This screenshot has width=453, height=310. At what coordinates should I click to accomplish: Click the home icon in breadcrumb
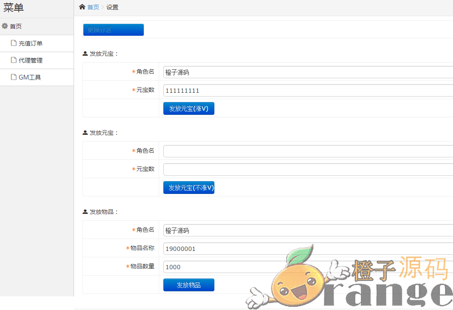82,7
